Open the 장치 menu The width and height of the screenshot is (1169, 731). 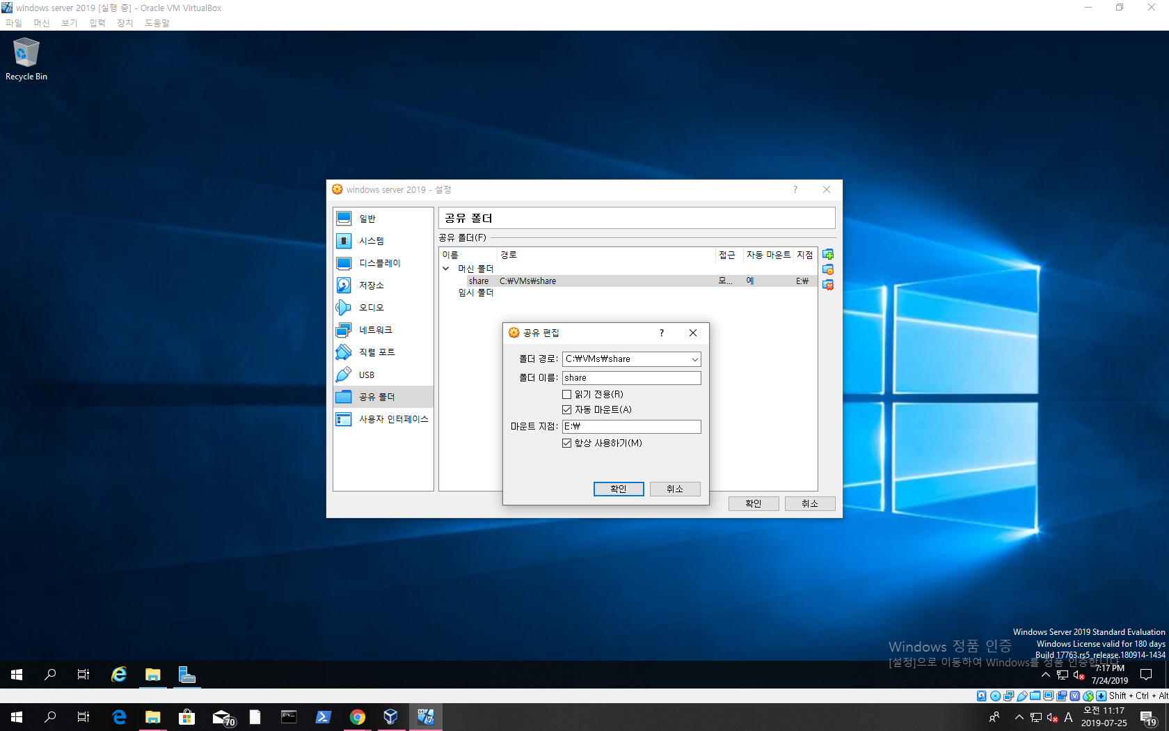point(125,23)
